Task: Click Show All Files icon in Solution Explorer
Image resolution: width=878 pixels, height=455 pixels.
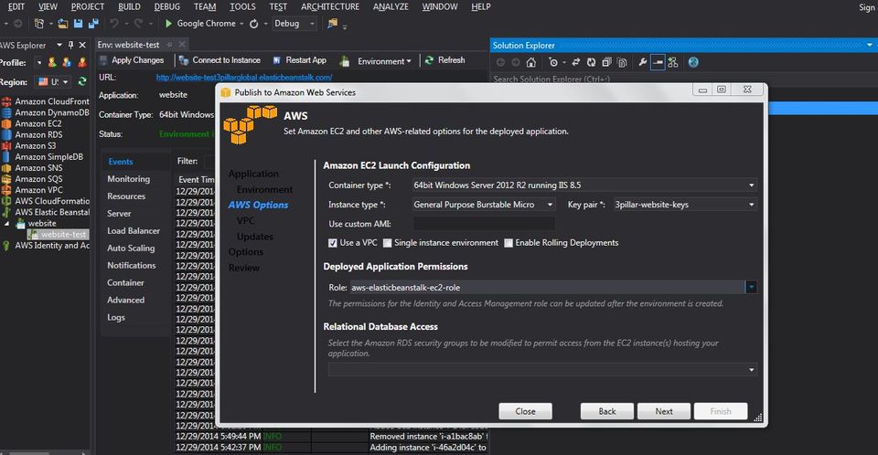Action: click(622, 62)
